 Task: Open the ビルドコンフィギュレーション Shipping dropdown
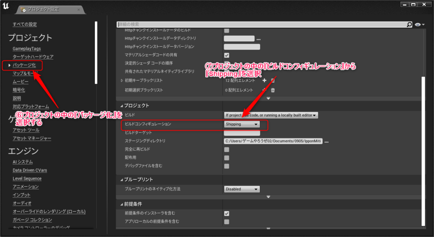coord(242,124)
